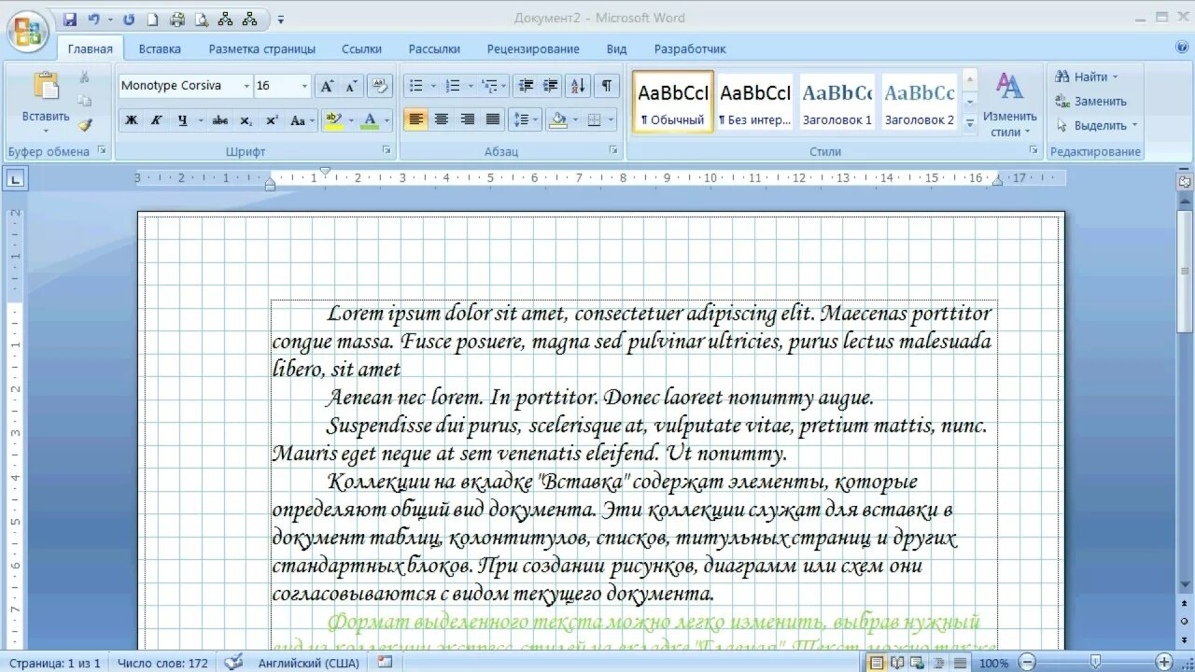Expand the styles gallery More arrow
This screenshot has height=672, width=1195.
[969, 122]
